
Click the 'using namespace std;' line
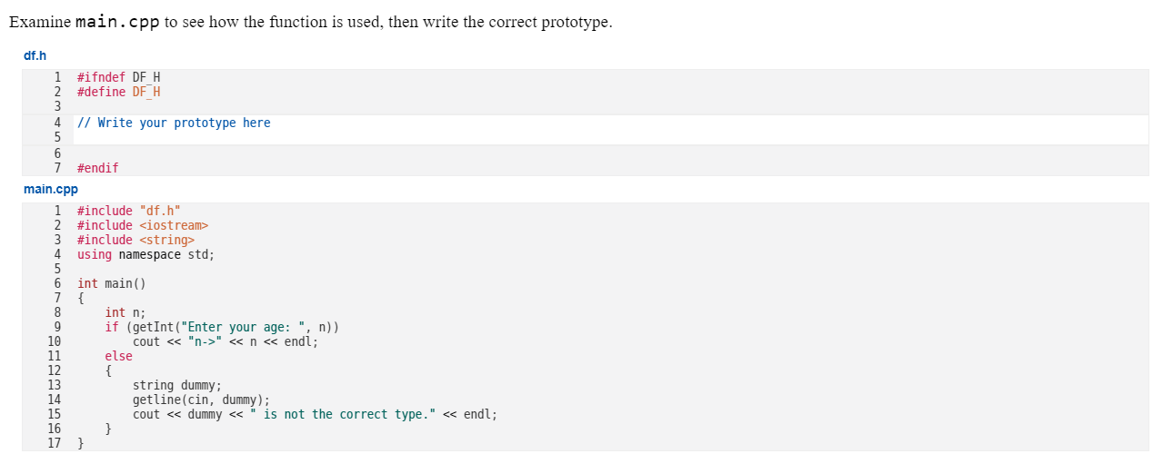[x=146, y=254]
